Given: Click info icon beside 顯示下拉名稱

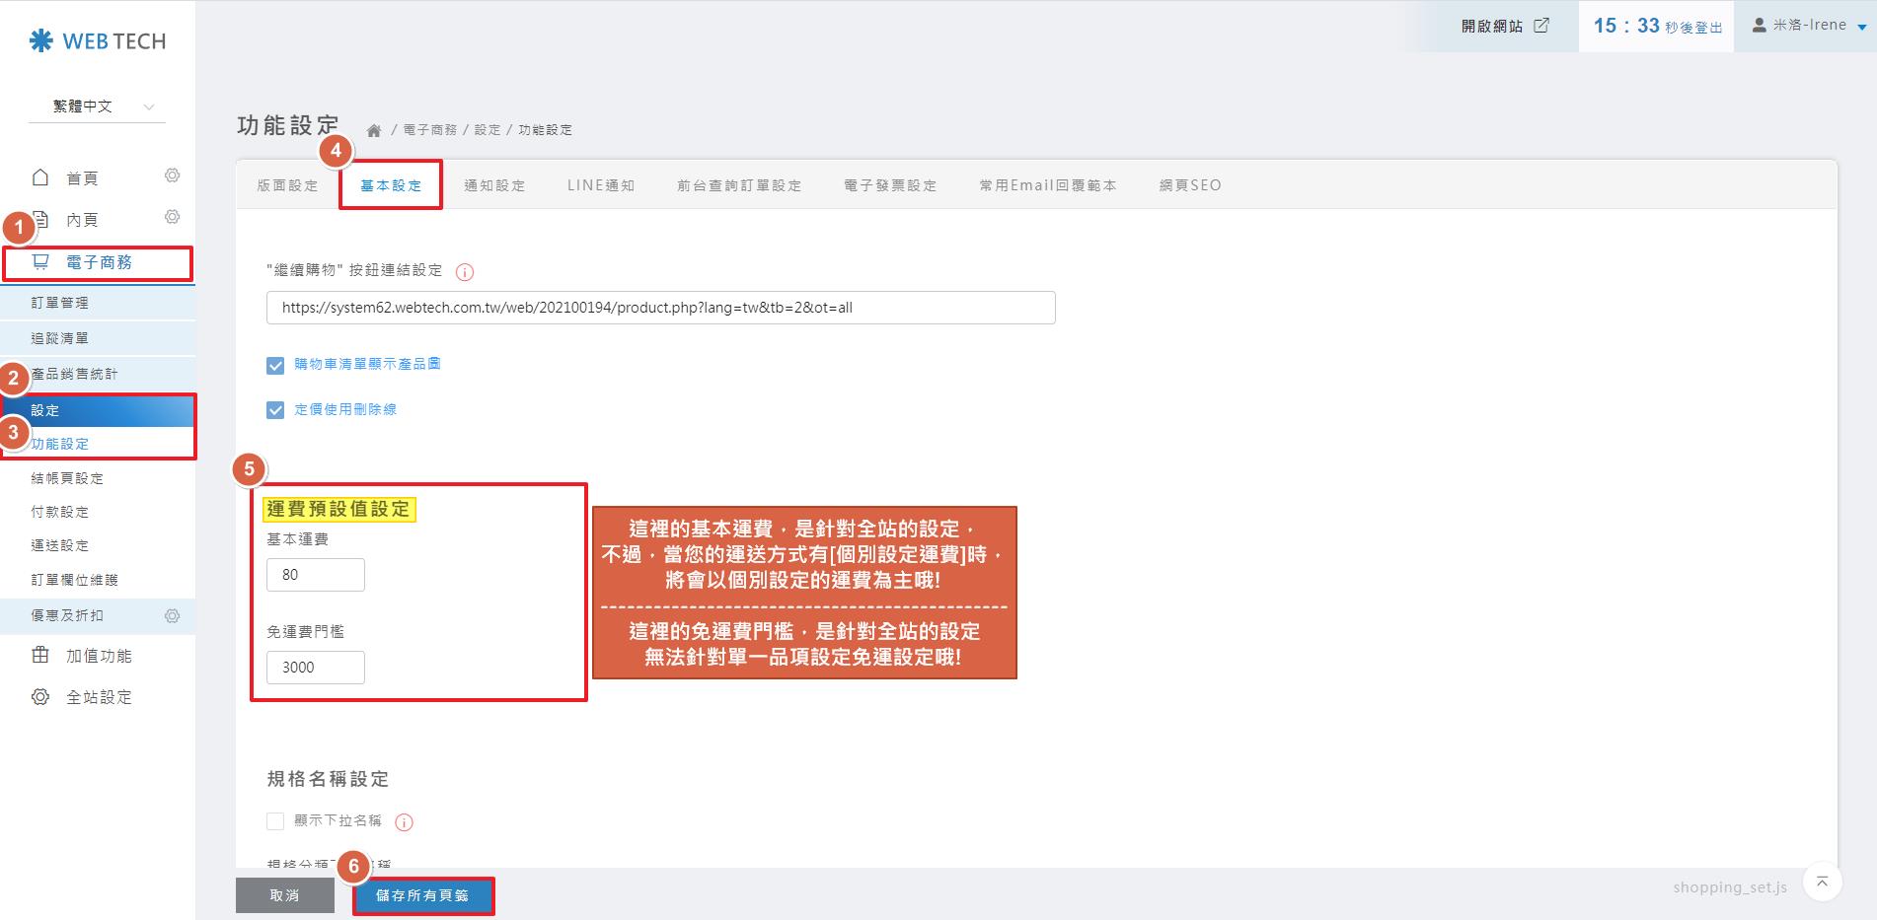Looking at the screenshot, I should tap(404, 822).
